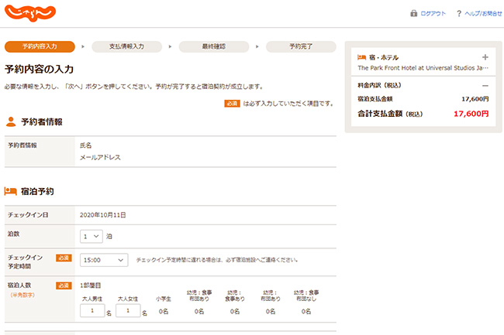Click the arrow icon before 支払情報入力 step
504x335 pixels.
[83, 46]
